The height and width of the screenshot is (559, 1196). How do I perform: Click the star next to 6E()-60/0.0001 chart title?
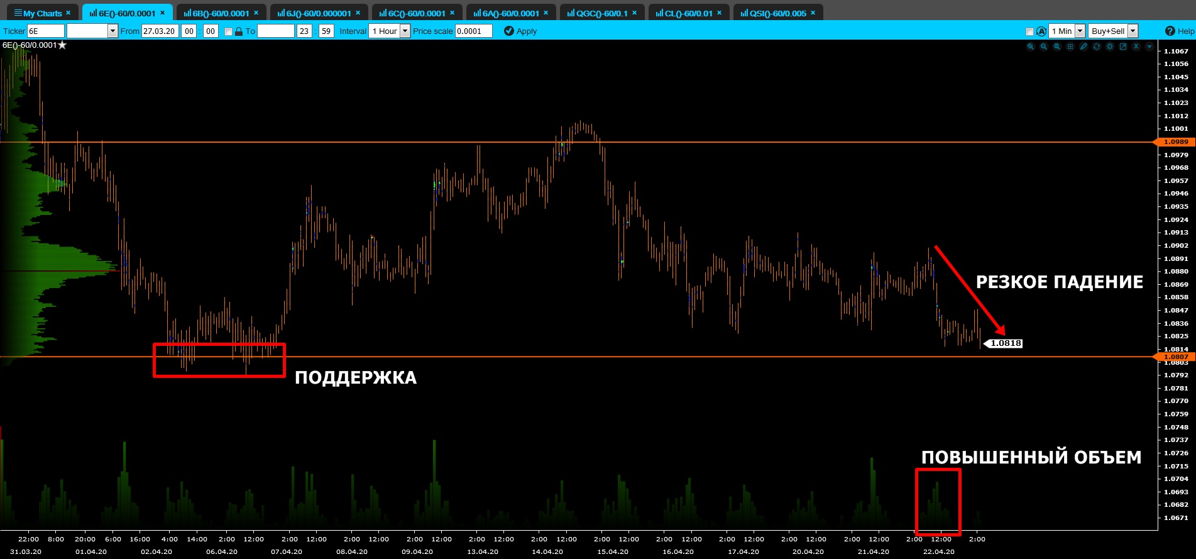click(x=62, y=45)
